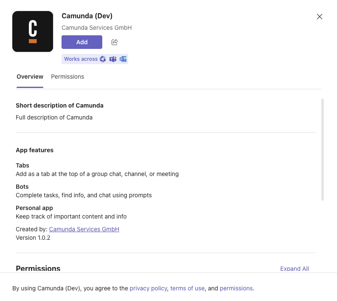Click 'Short description of Camunda' heading

pos(59,105)
